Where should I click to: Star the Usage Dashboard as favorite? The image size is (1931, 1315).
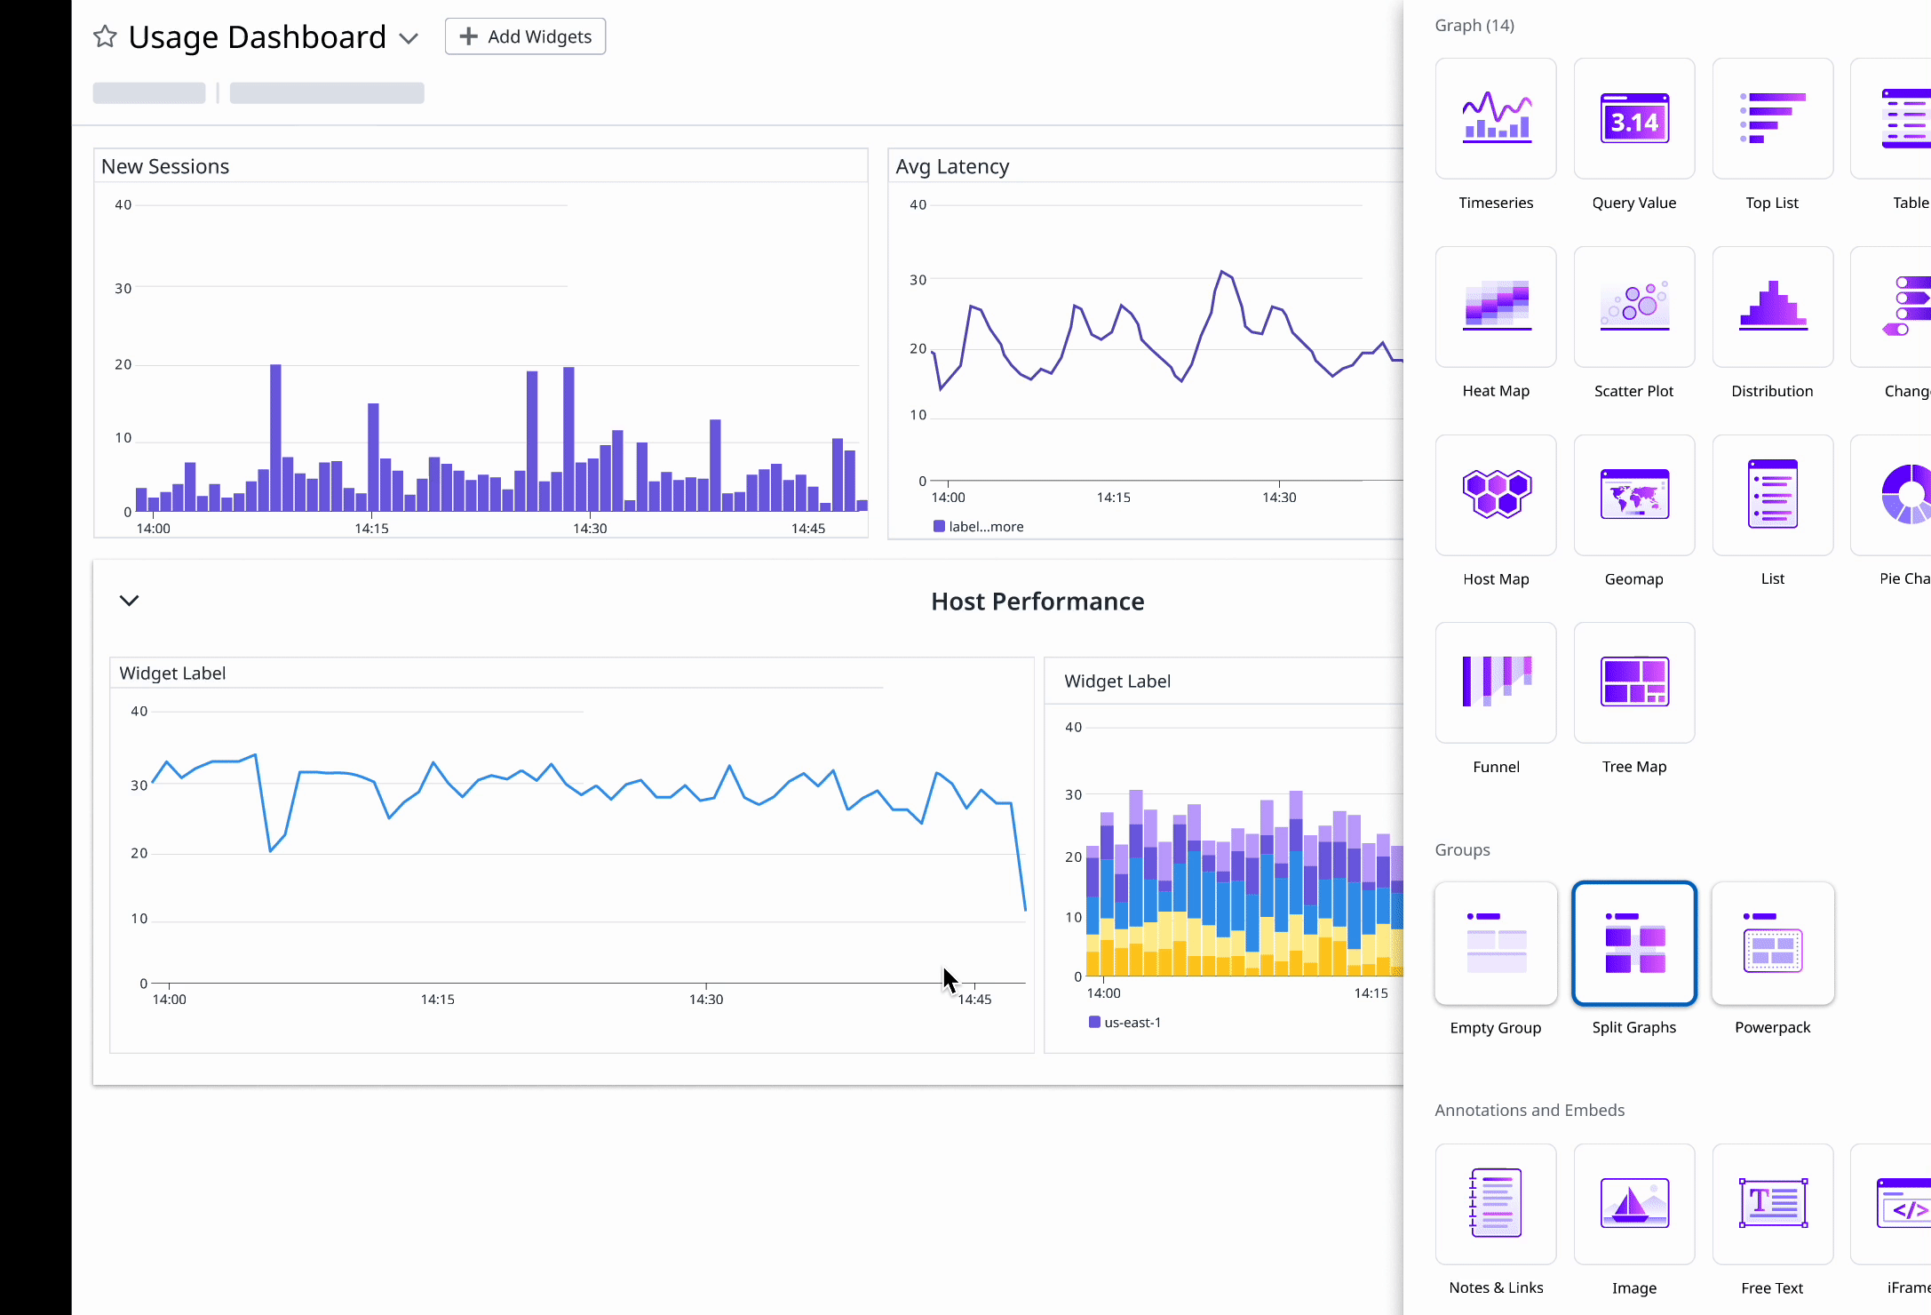[x=105, y=36]
